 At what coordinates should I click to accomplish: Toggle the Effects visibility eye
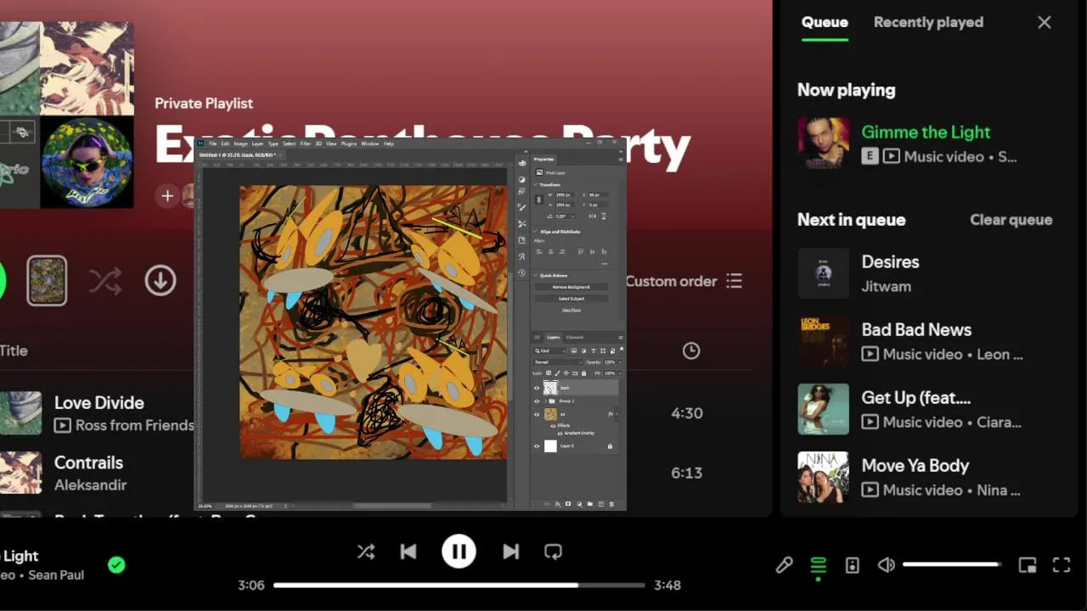pos(554,426)
